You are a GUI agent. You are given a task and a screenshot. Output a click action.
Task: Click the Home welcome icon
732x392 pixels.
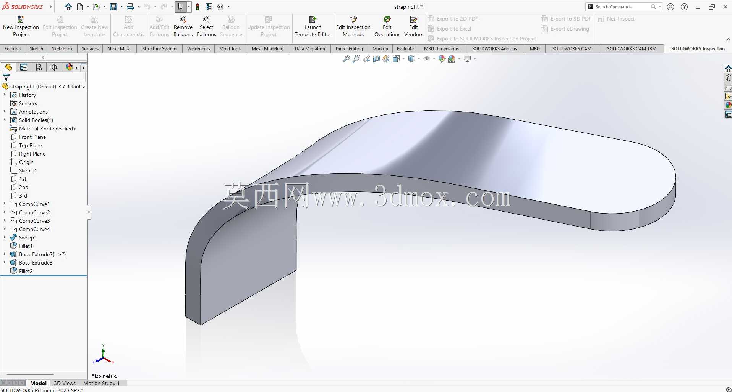[68, 7]
